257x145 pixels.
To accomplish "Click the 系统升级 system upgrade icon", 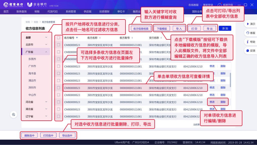I will click(220, 5).
